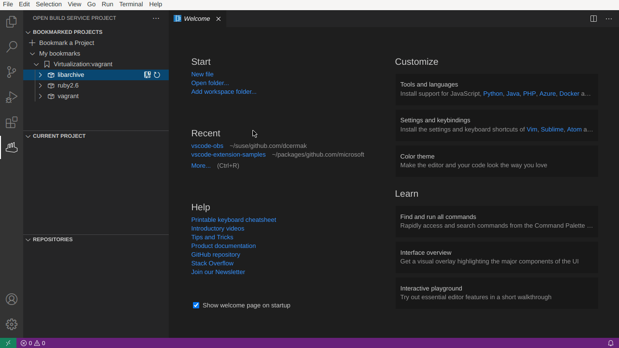The width and height of the screenshot is (619, 348).
Task: Open the Interface overview card
Action: [x=497, y=257]
